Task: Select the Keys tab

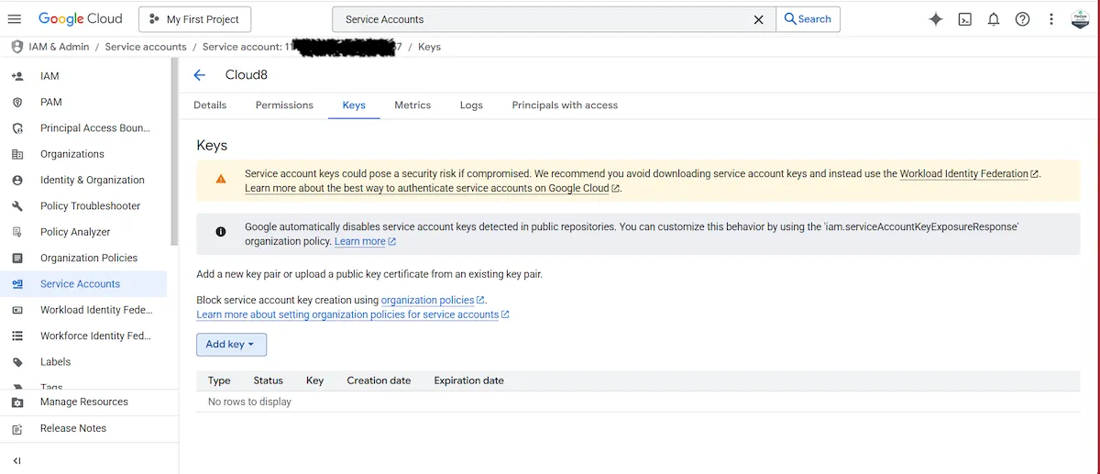Action: [x=354, y=105]
